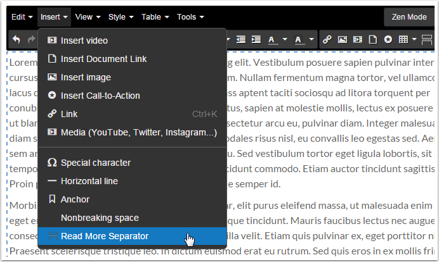Screen dimensions: 439x262
Task: Open the View menu
Action: pyautogui.click(x=88, y=17)
